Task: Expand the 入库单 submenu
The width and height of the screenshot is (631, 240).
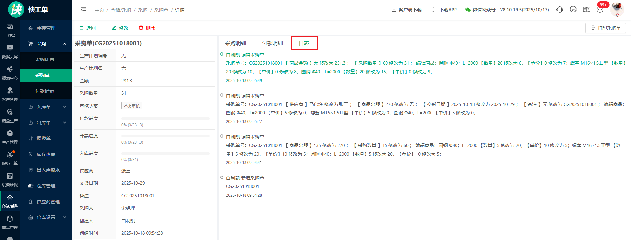Action: tap(65, 107)
